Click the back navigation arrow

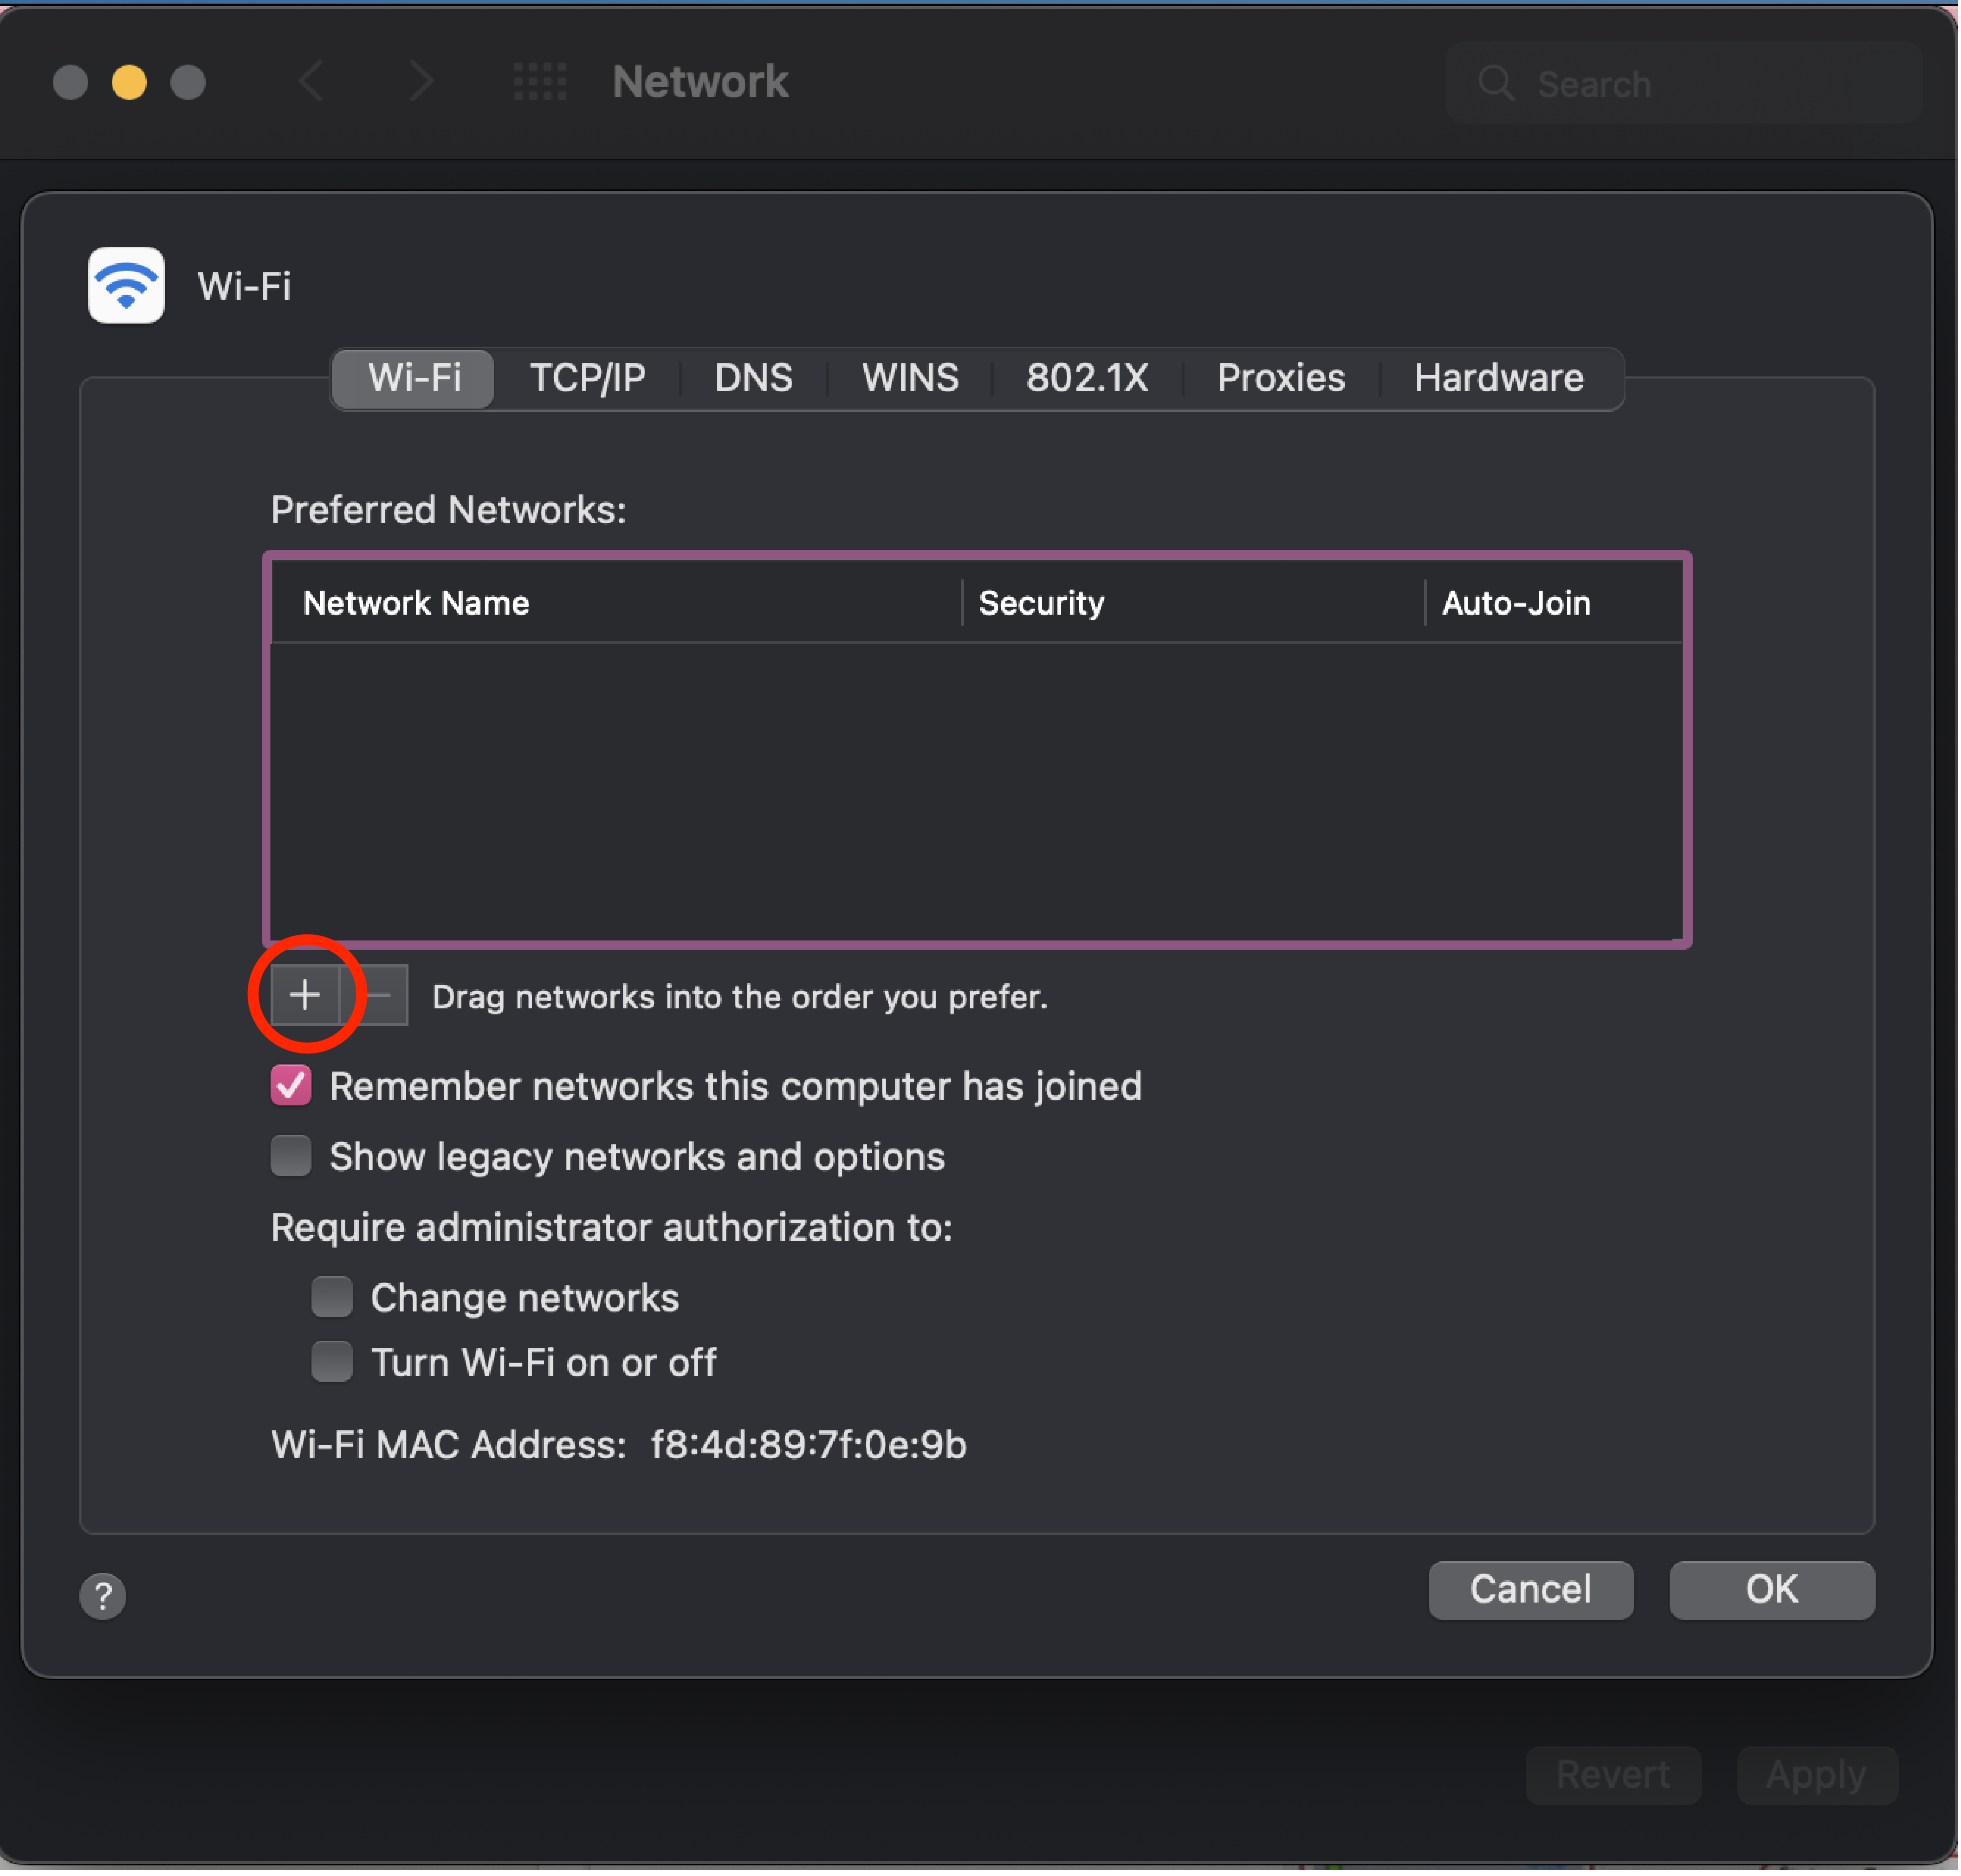[312, 81]
